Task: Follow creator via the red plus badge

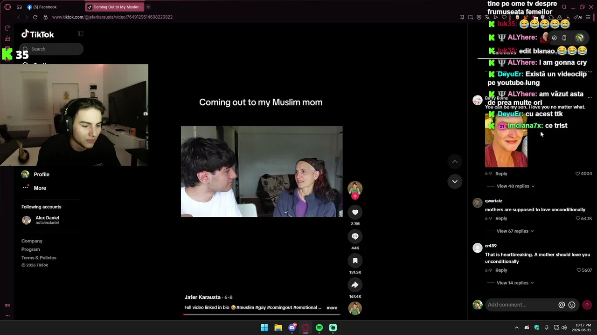Action: click(355, 196)
